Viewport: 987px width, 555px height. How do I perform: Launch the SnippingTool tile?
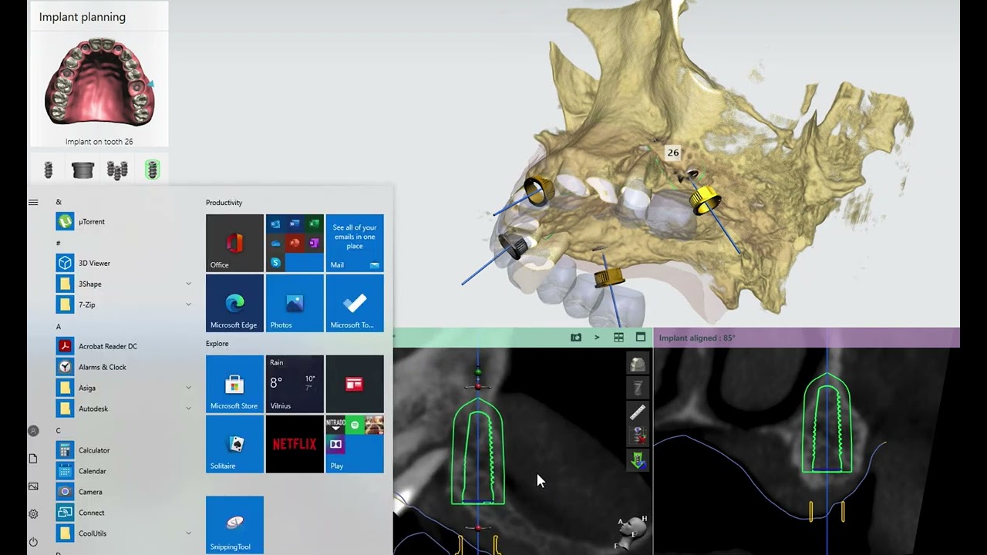235,525
